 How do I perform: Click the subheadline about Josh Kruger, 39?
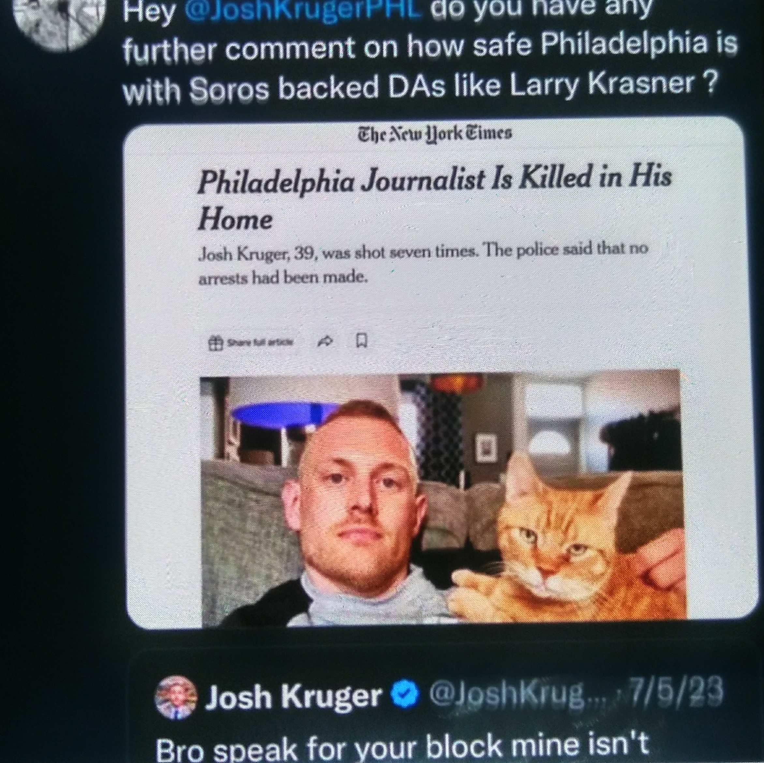422,264
